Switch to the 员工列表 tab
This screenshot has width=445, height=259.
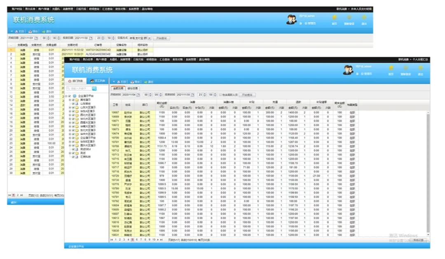coord(98,81)
